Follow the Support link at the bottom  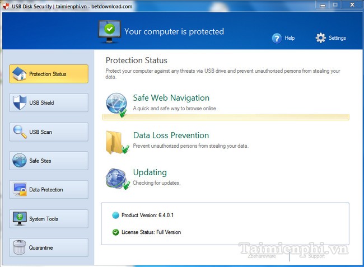[x=316, y=256]
